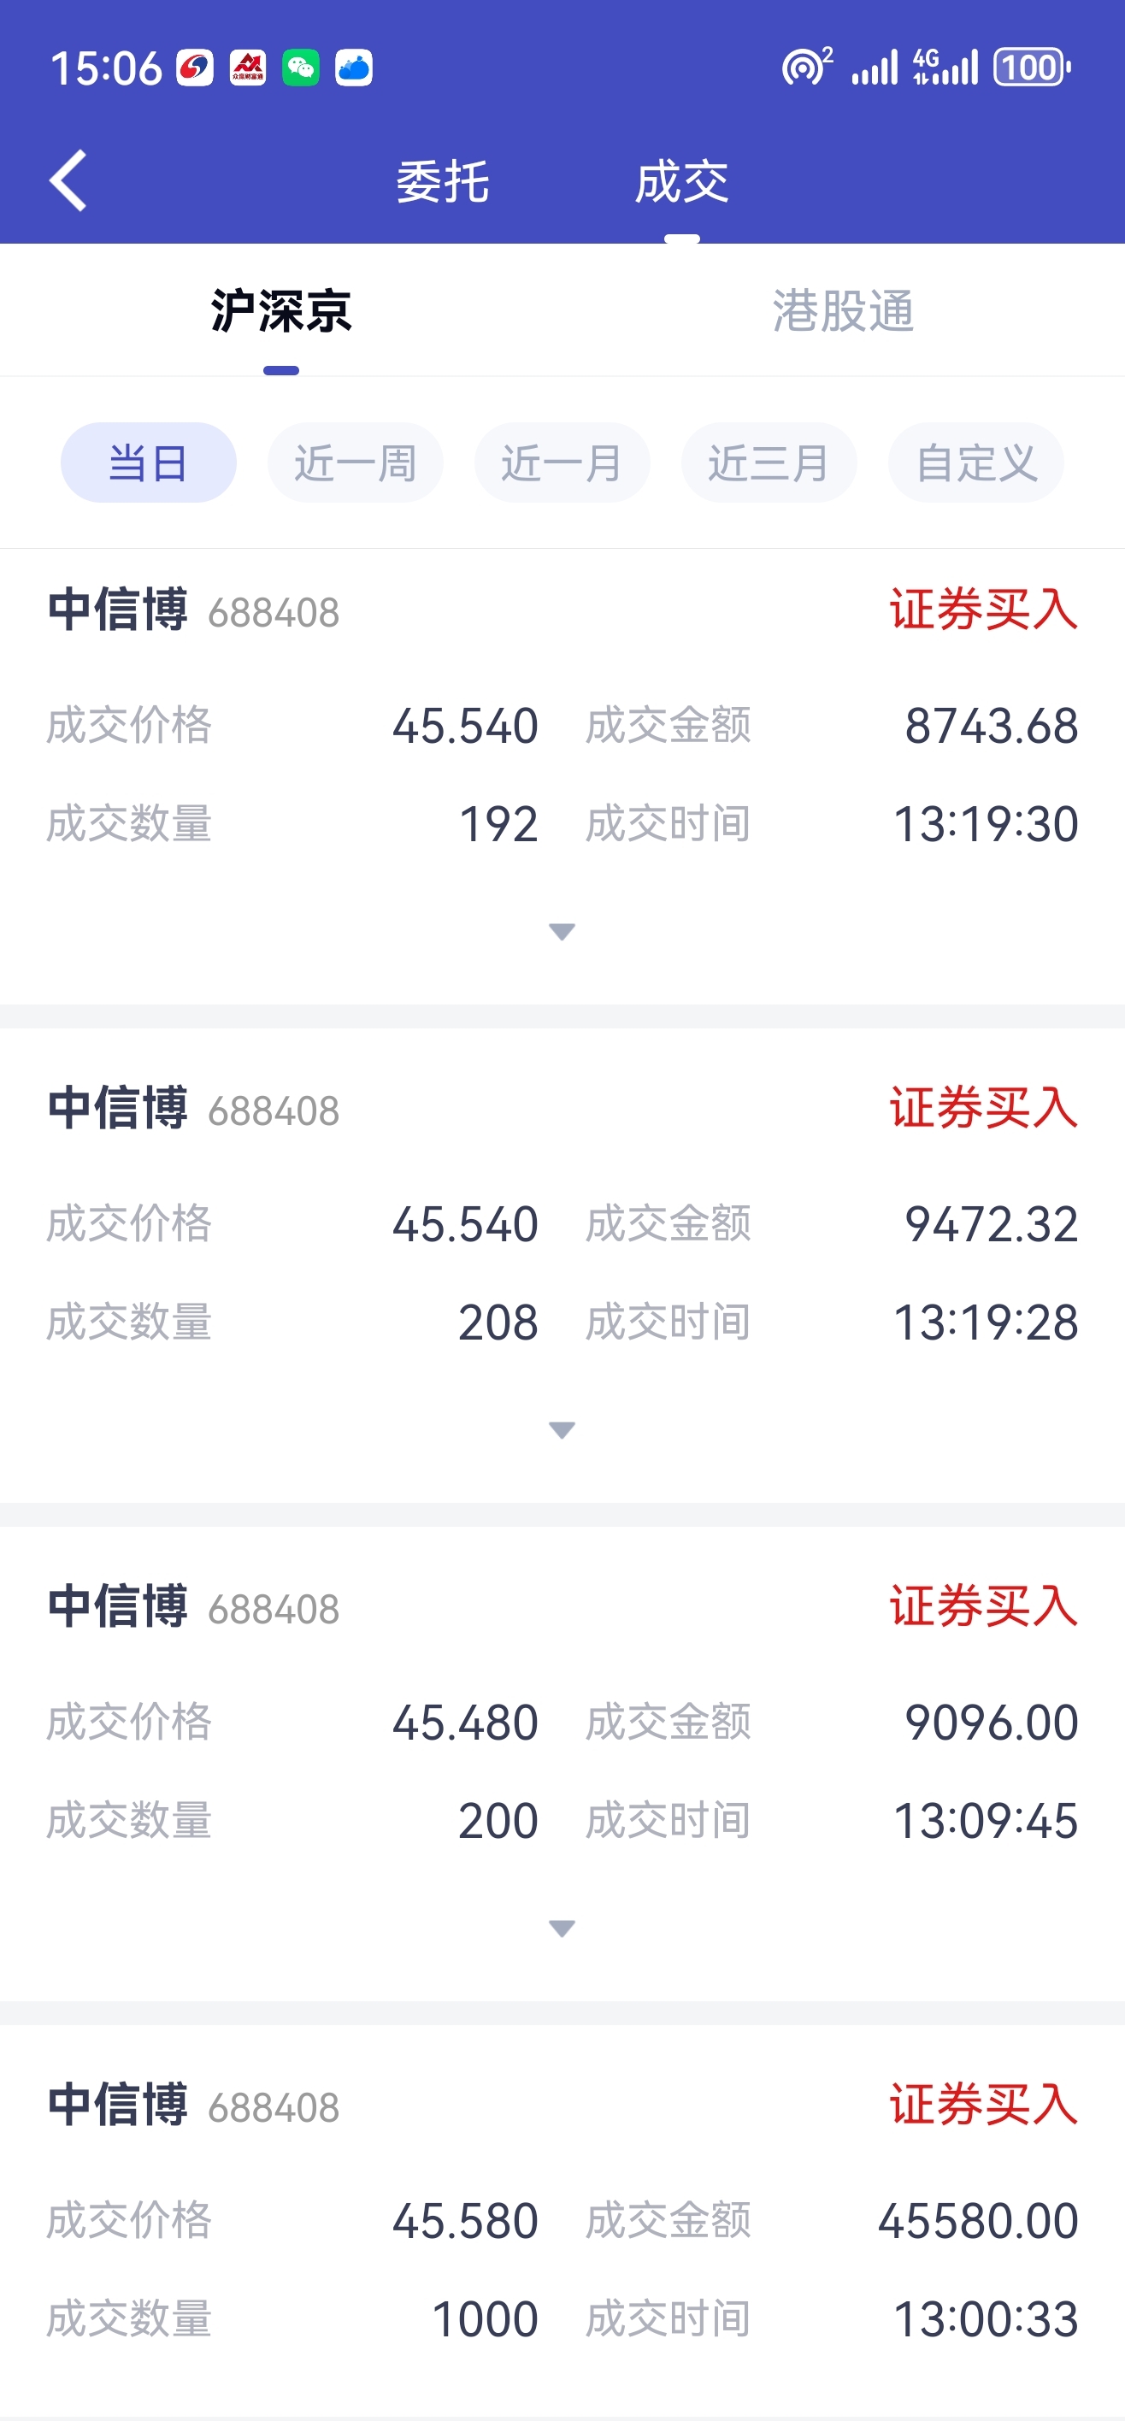
Task: Select the 近一月 date filter
Action: (x=562, y=462)
